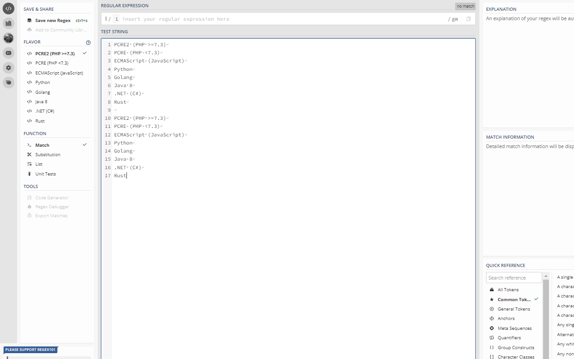Open the community library icon in the sidebar
This screenshot has width=574, height=359.
point(8,23)
